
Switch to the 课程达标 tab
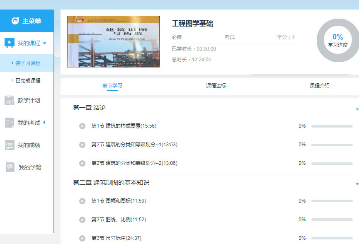tap(216, 86)
